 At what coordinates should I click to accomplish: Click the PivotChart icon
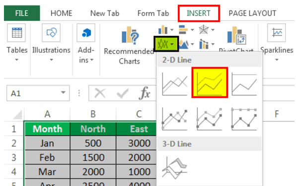(236, 35)
